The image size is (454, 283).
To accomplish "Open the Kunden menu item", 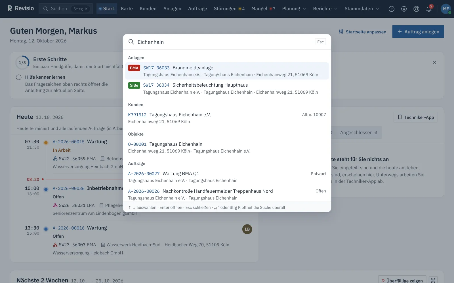I will [148, 9].
